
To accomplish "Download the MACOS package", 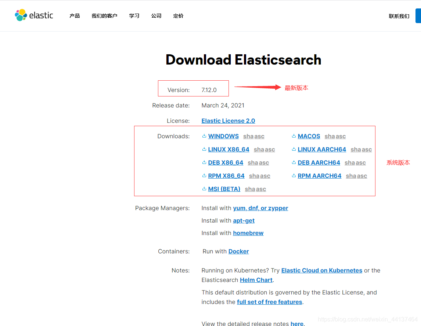I will [309, 136].
